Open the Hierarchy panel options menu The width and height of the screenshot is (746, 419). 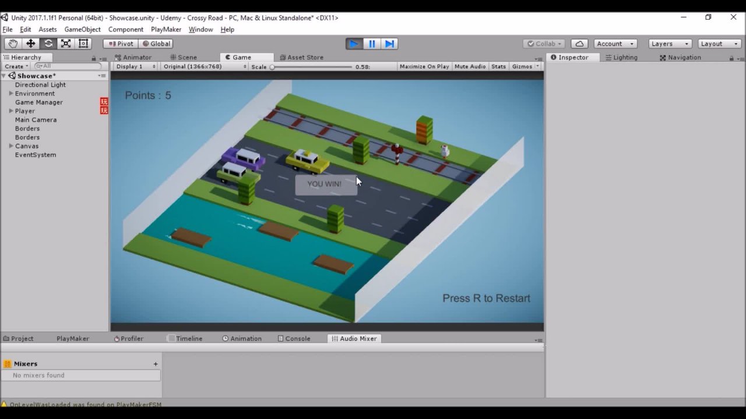point(103,58)
